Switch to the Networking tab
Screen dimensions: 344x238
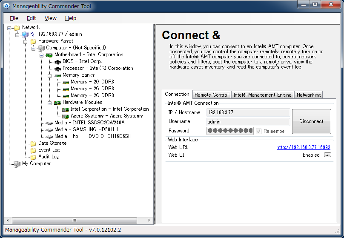309,95
